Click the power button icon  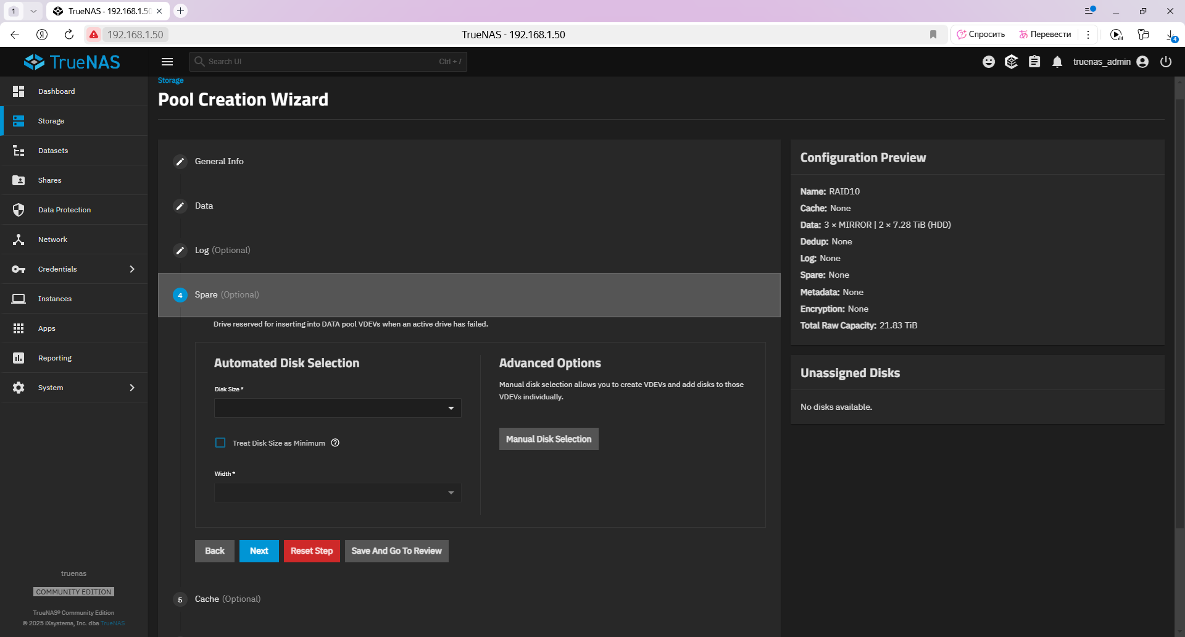(x=1166, y=62)
